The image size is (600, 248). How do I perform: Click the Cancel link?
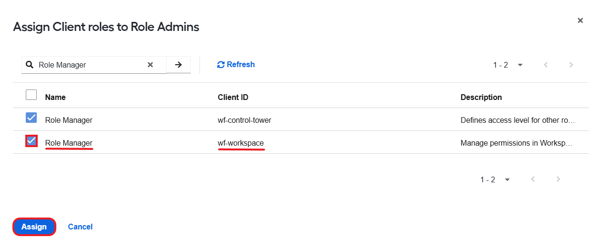[80, 227]
